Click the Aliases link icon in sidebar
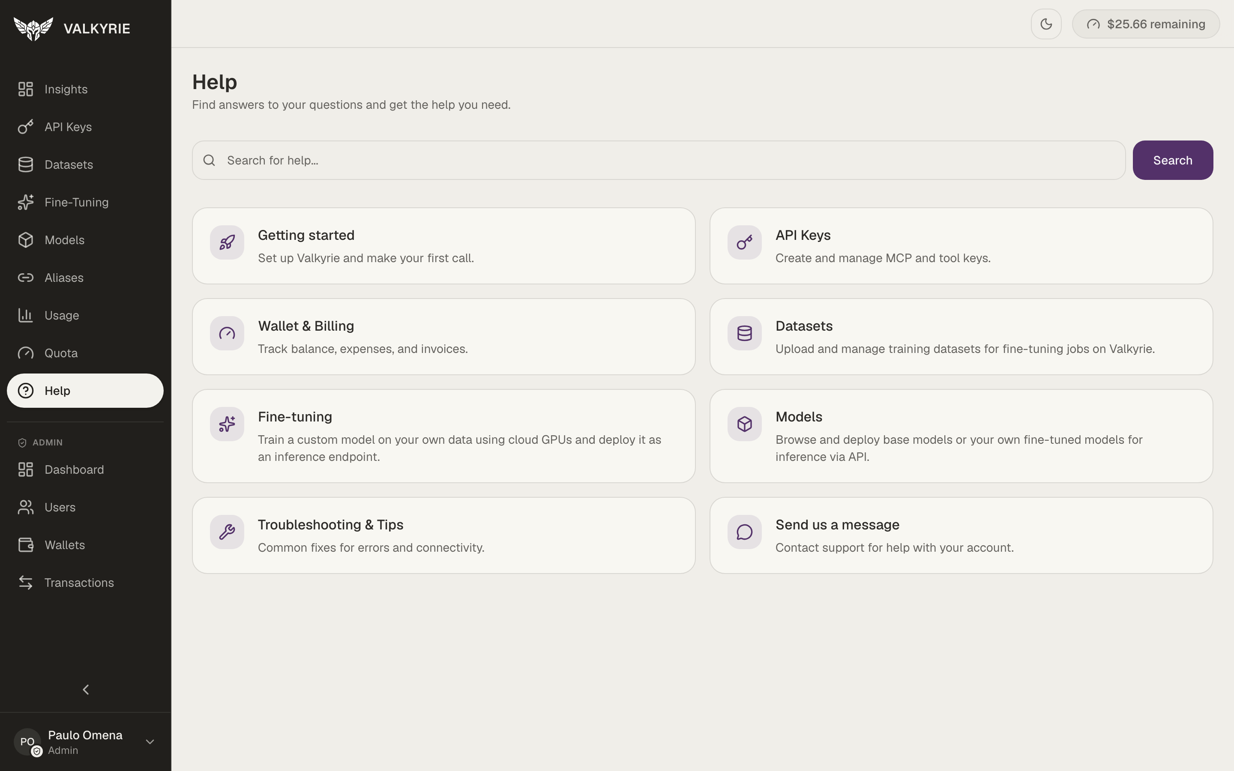The height and width of the screenshot is (771, 1234). coord(26,278)
